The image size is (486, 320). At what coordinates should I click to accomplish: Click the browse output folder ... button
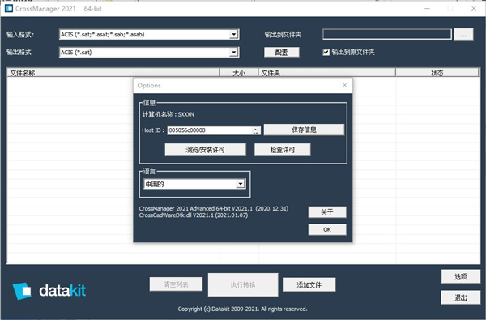click(463, 34)
